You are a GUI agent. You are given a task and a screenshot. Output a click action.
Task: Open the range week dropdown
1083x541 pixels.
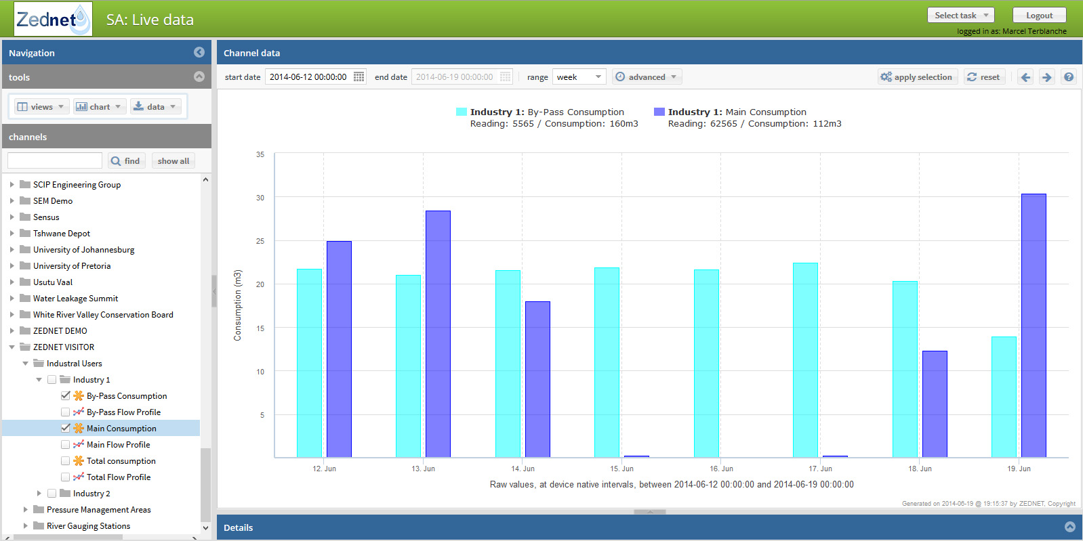(x=579, y=77)
